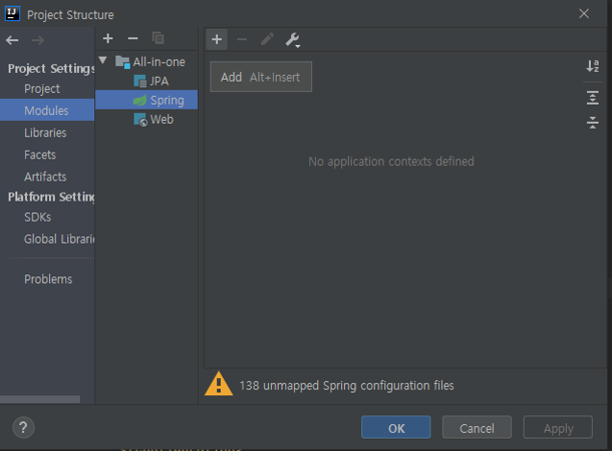
Task: Click the add module plus icon
Action: pyautogui.click(x=108, y=38)
